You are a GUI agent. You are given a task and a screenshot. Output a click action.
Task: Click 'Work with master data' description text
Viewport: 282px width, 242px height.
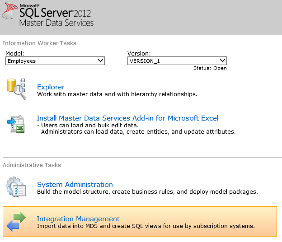click(117, 94)
